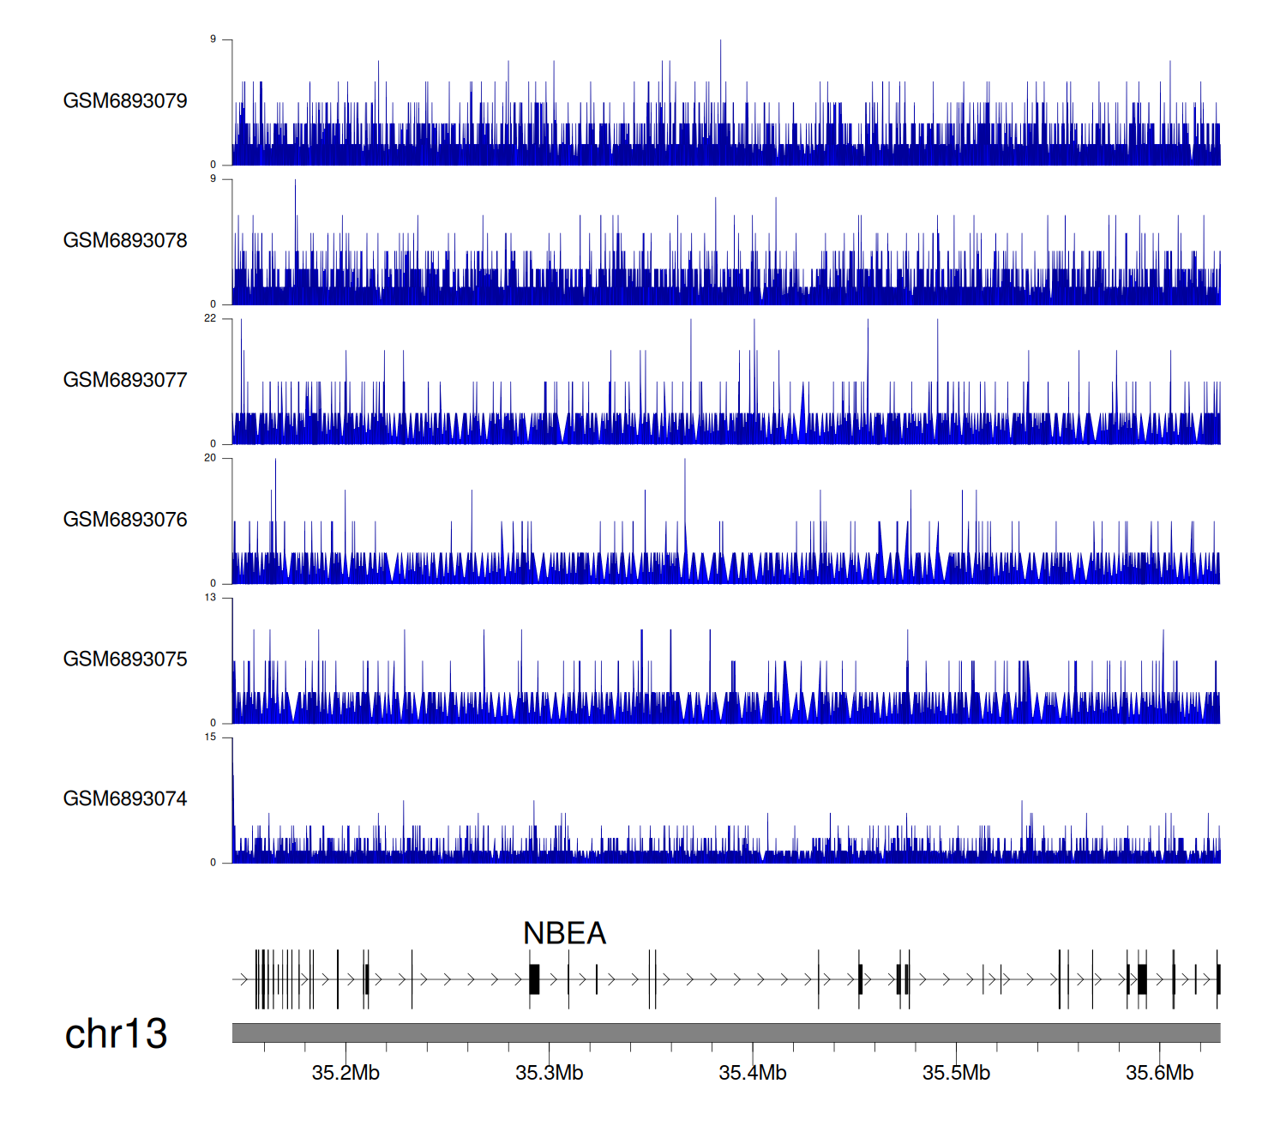
Task: Click the gray chromosome ideogram bar
Action: click(725, 1033)
